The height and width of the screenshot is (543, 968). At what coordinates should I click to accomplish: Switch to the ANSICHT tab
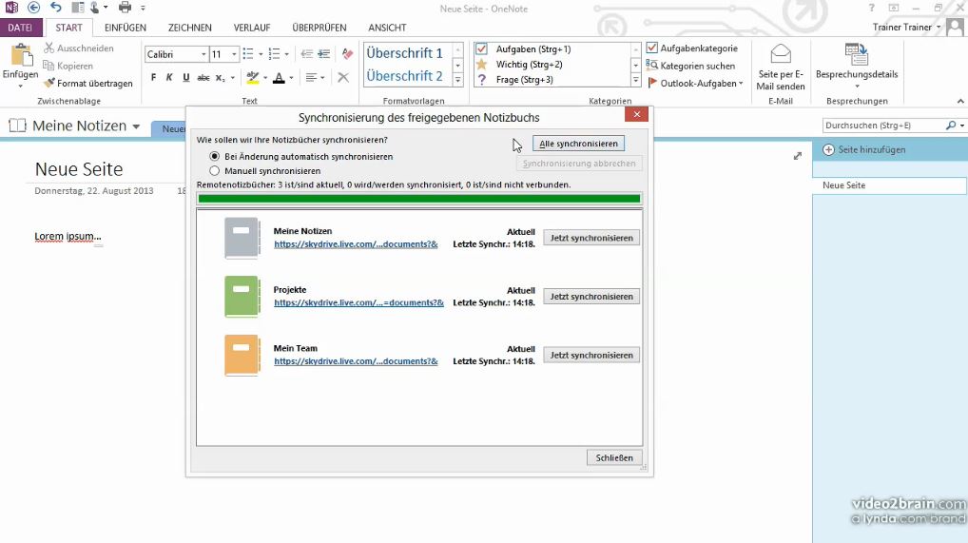coord(387,28)
